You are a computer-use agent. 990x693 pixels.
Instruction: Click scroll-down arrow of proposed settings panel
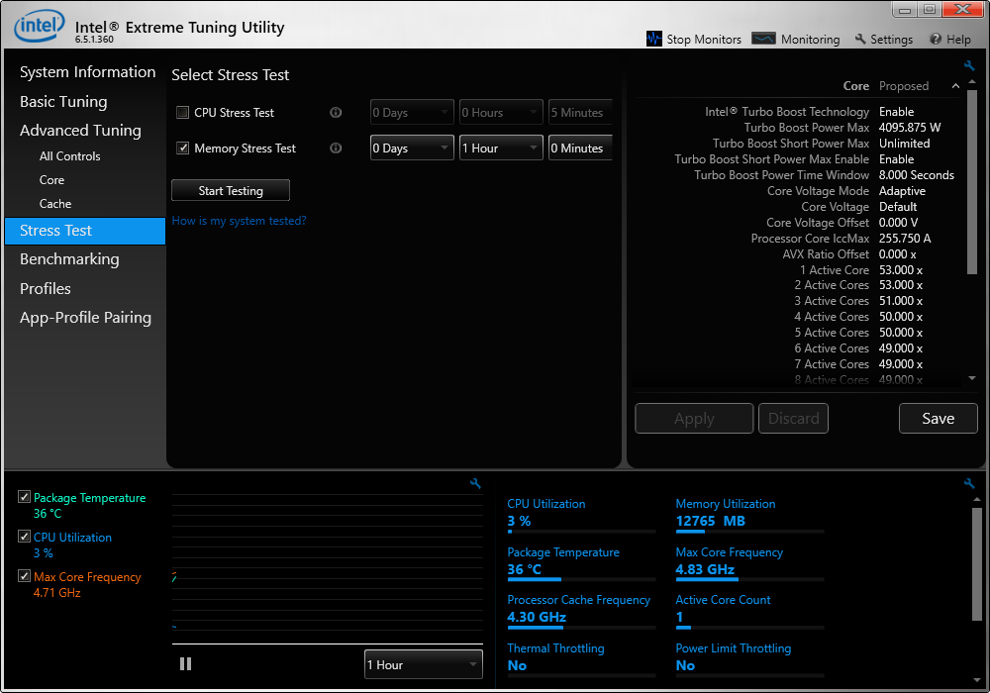pos(972,378)
